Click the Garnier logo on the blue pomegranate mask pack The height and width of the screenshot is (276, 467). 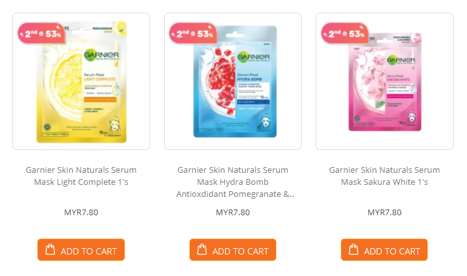[x=253, y=56]
